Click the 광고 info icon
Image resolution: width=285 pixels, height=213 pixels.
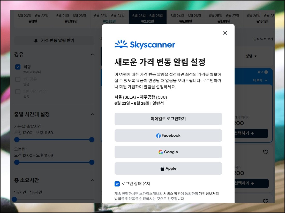(x=266, y=72)
